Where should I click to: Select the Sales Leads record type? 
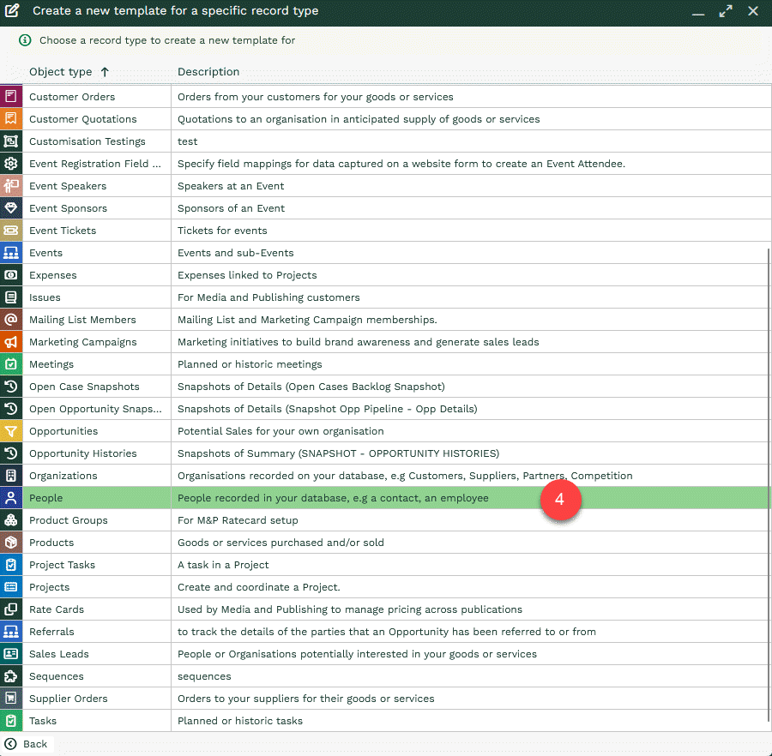click(x=385, y=654)
